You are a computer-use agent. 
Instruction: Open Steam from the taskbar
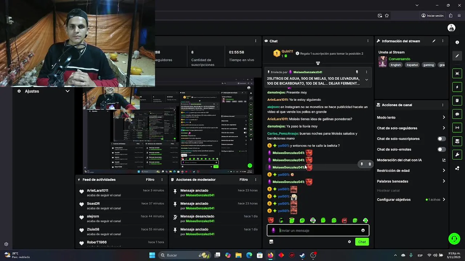coord(302,255)
